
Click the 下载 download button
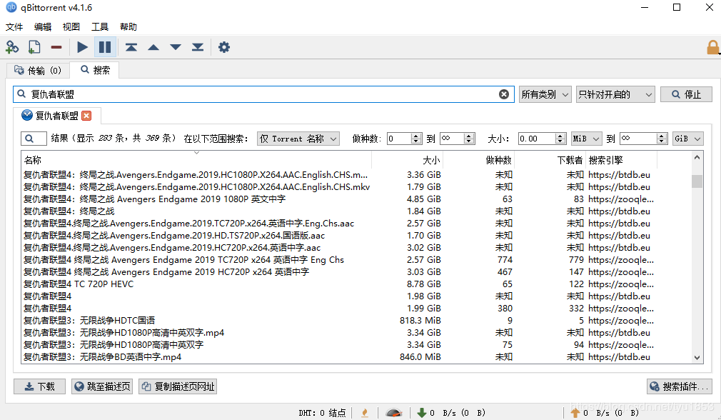[39, 386]
